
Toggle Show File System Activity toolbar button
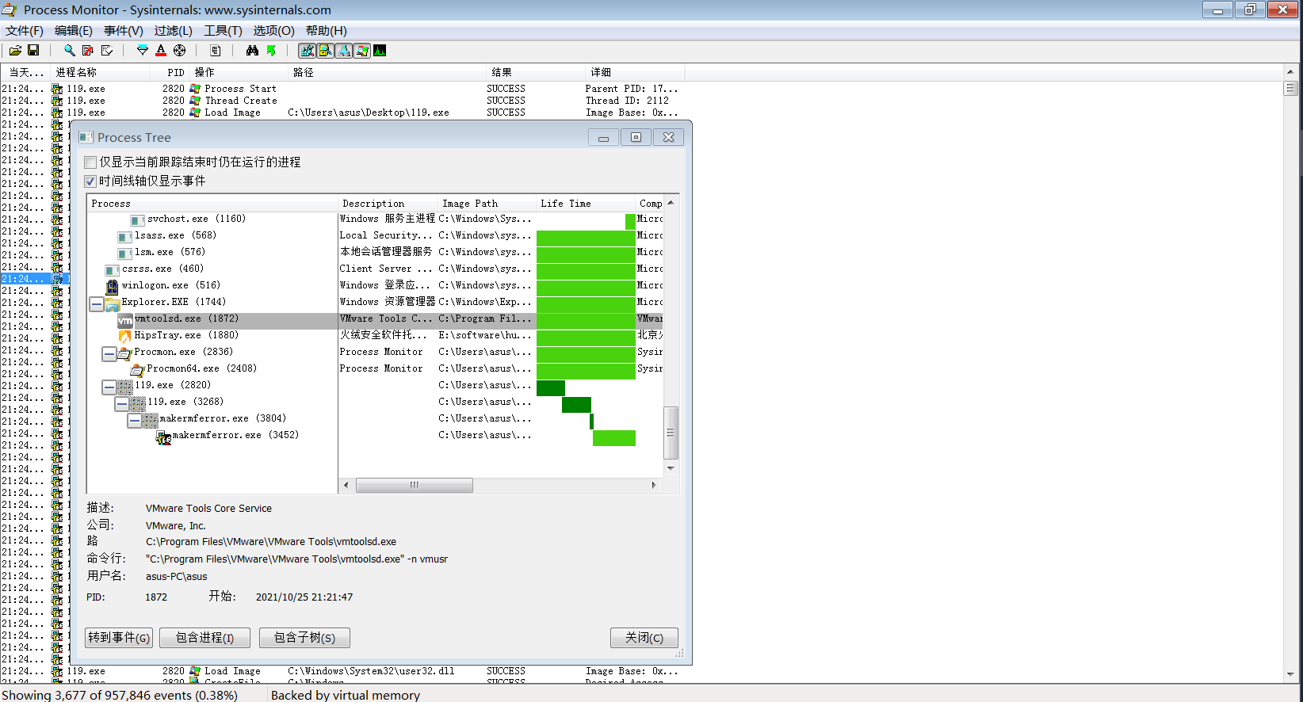click(326, 51)
